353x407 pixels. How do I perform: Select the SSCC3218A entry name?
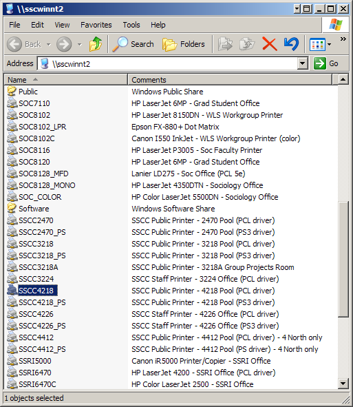point(39,267)
